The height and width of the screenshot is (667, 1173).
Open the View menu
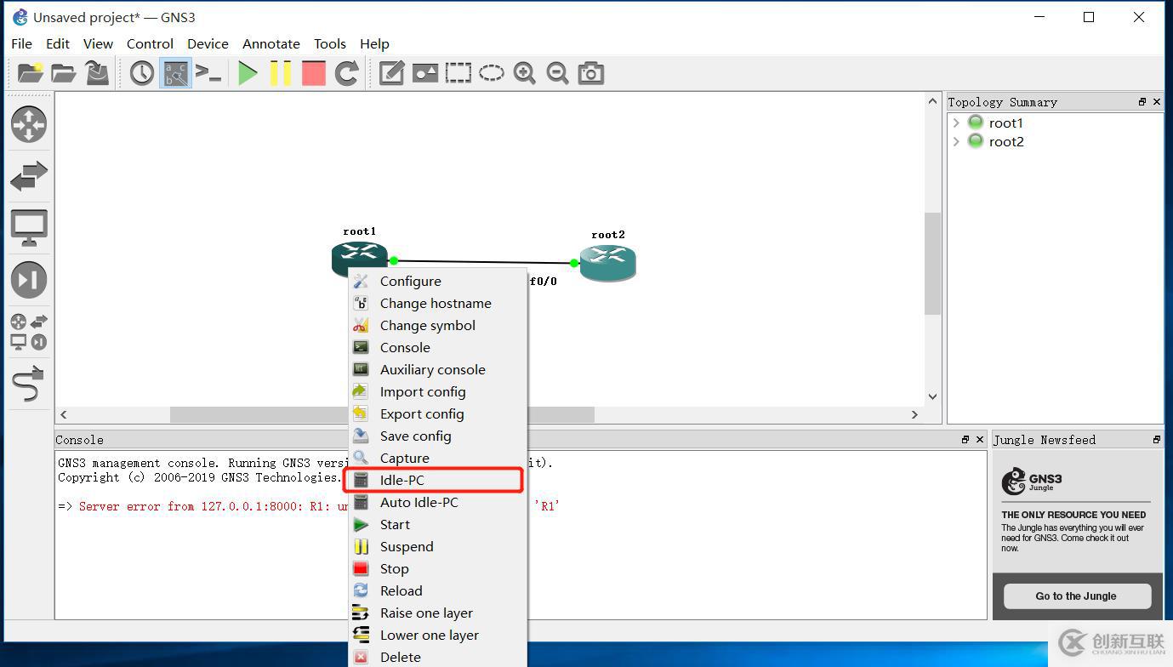(x=98, y=43)
